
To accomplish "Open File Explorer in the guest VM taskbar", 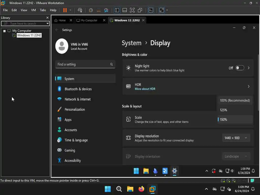I will click(146, 171).
